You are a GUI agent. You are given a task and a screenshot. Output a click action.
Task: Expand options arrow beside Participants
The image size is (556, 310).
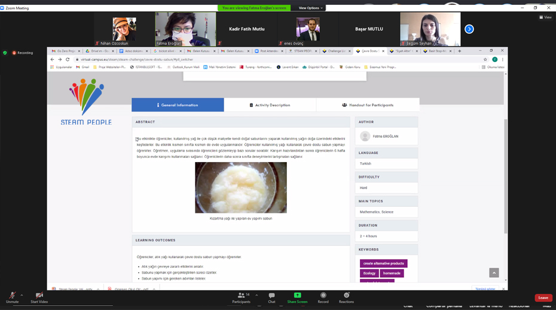tap(256, 295)
